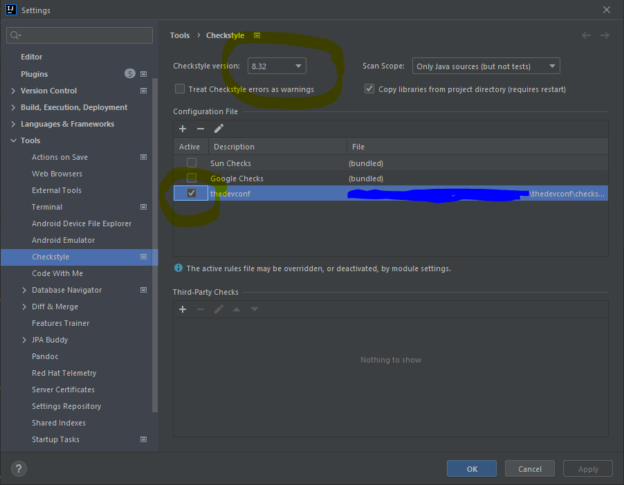The height and width of the screenshot is (485, 624).
Task: Select Code With Me settings
Action: [x=57, y=273]
